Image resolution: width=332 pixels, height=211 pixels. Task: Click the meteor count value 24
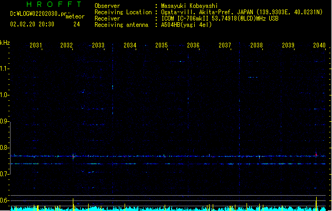(x=77, y=24)
